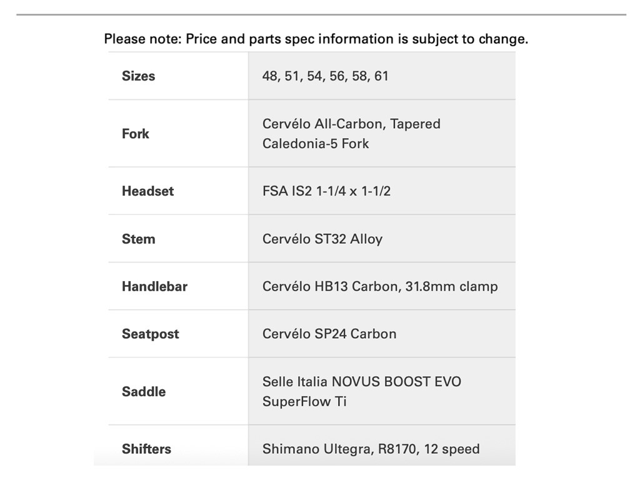The image size is (640, 480).
Task: Select the Saddle row label
Action: [144, 392]
